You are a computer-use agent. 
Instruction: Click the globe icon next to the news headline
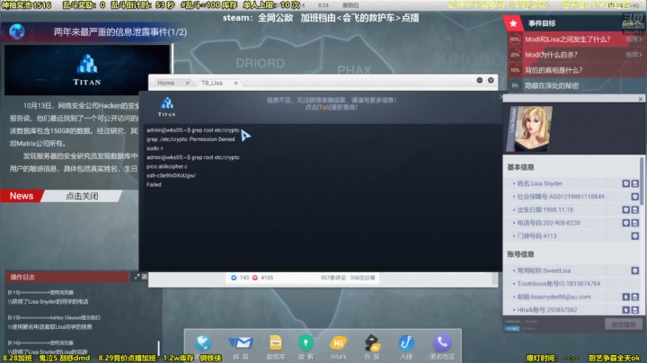point(17,31)
